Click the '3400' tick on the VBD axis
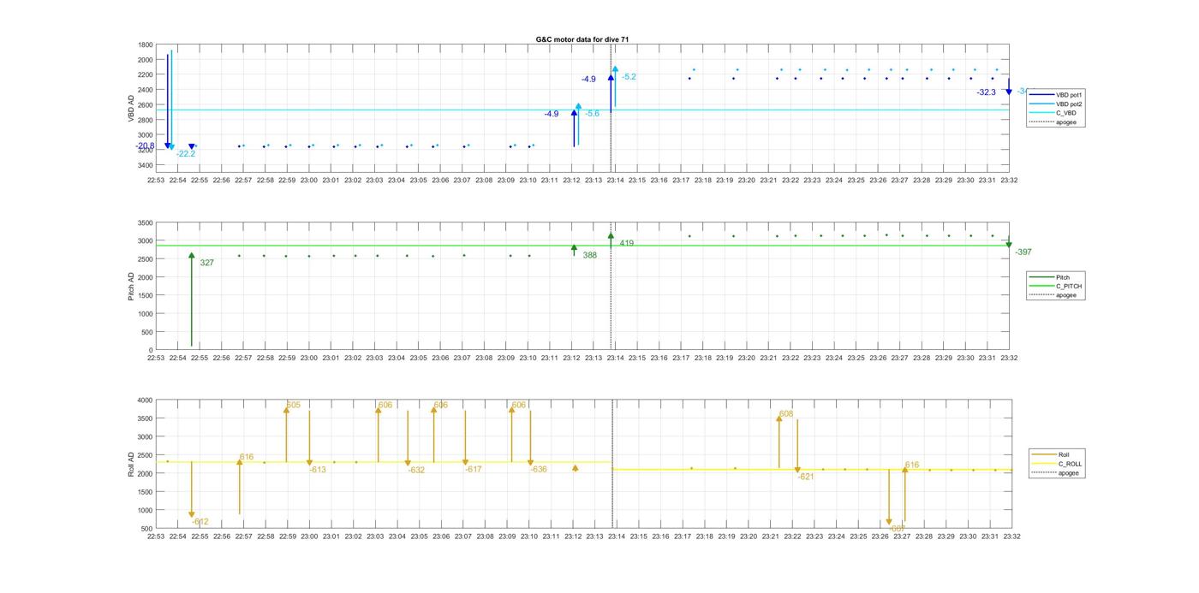Viewport: 1199px width, 593px height. click(146, 165)
